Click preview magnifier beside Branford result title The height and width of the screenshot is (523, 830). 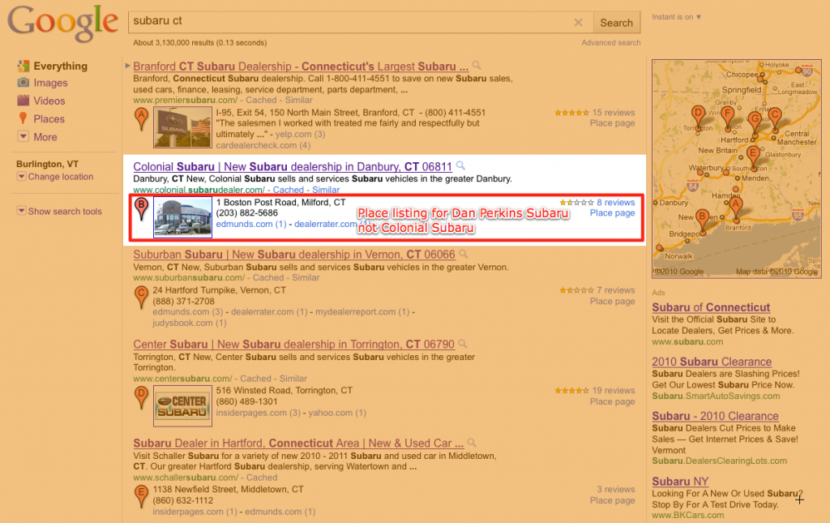tap(477, 66)
